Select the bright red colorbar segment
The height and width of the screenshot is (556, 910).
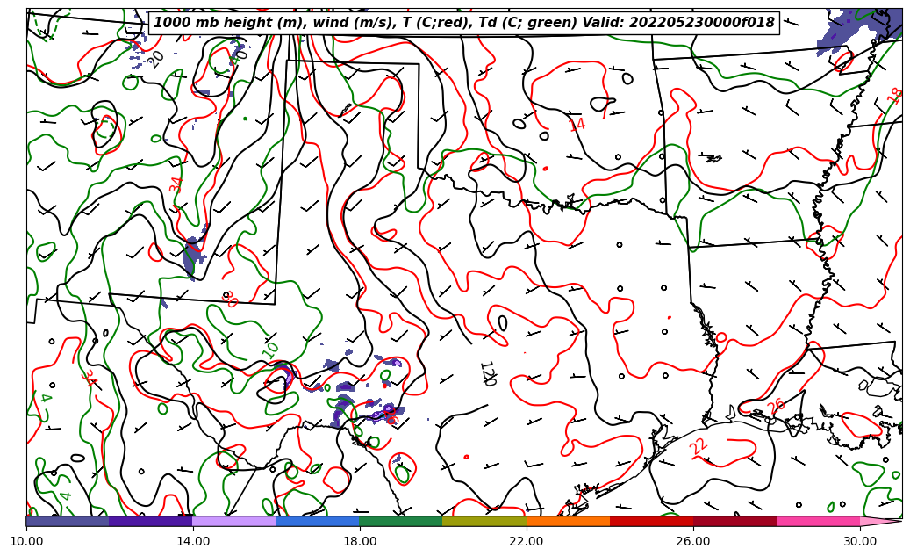(x=651, y=521)
